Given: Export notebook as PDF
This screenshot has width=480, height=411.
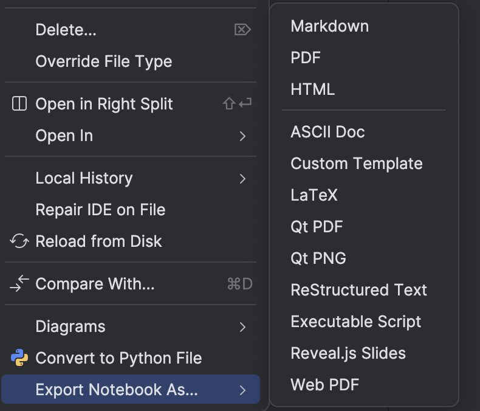Looking at the screenshot, I should 306,58.
